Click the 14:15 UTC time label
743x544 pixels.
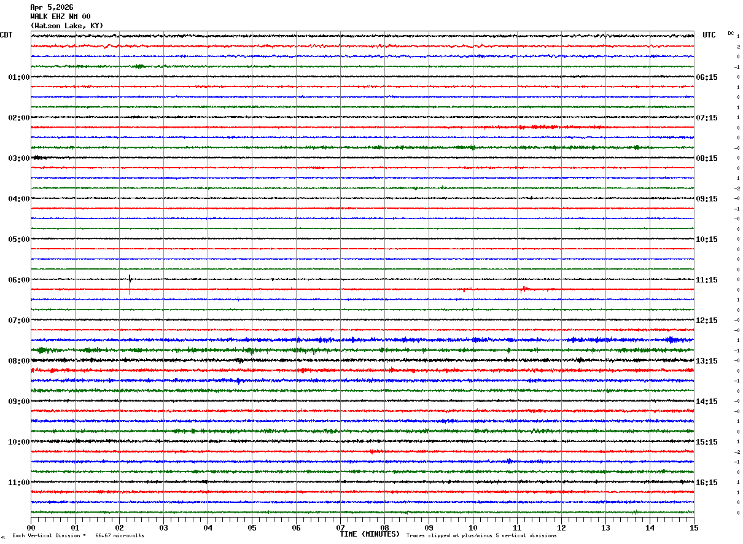[707, 402]
